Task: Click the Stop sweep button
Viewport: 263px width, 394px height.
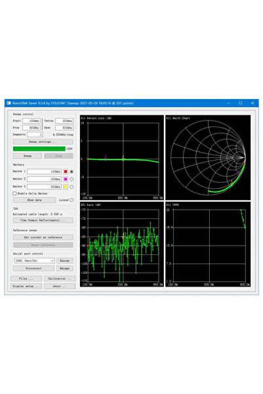Action: (x=58, y=156)
